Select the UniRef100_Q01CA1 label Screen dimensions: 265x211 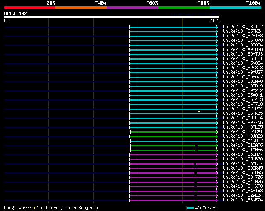[x=243, y=132]
